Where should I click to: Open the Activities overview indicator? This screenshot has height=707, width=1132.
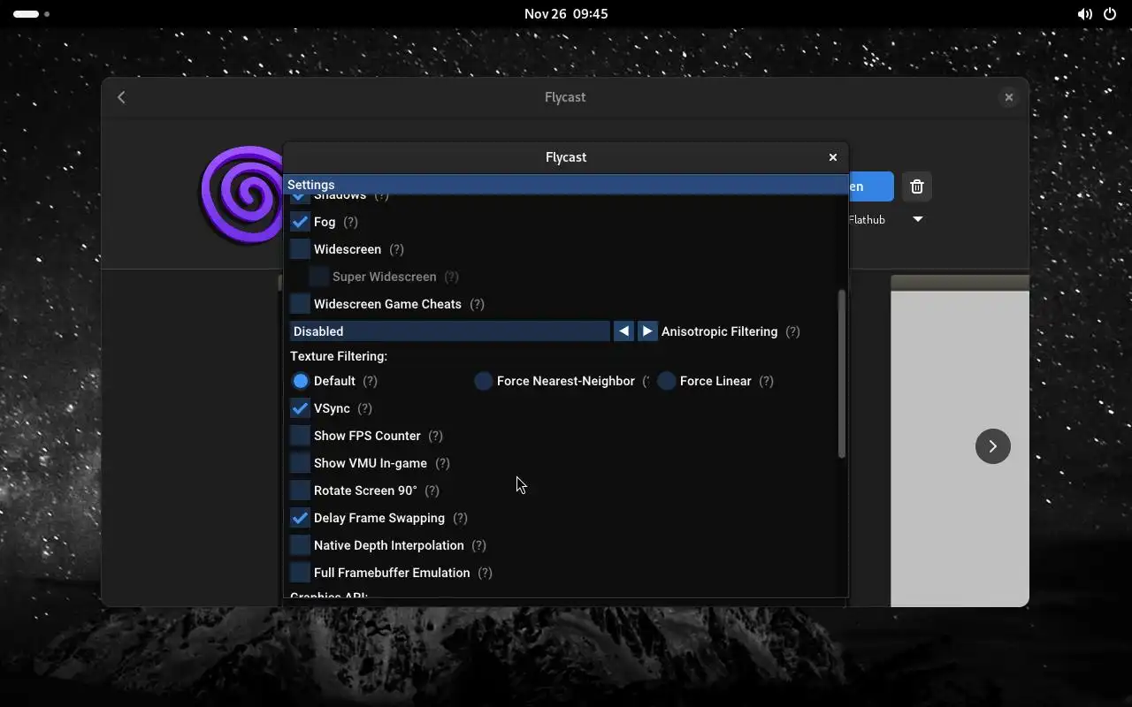click(31, 14)
